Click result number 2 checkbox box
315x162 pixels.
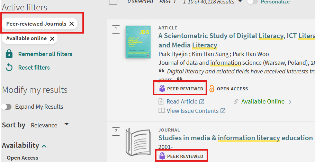coord(116,132)
